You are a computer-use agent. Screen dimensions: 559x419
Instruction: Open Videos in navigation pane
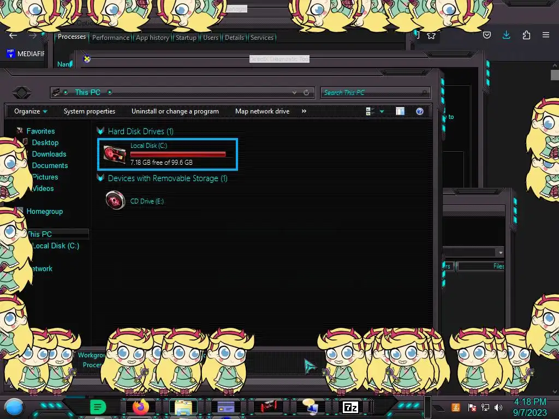click(43, 188)
